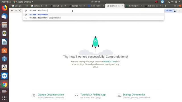The image size is (182, 102).
Task: Open the Files manager dock icon
Action: (5, 25)
